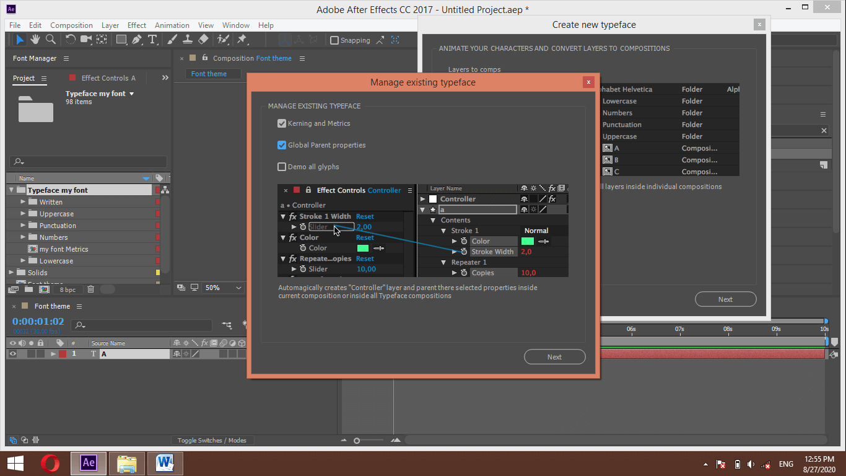Expand the Numbers folder
This screenshot has width=846, height=476.
(x=23, y=237)
